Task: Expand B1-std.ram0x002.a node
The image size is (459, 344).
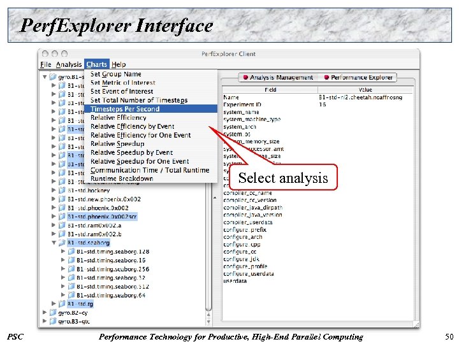Action: click(x=54, y=226)
